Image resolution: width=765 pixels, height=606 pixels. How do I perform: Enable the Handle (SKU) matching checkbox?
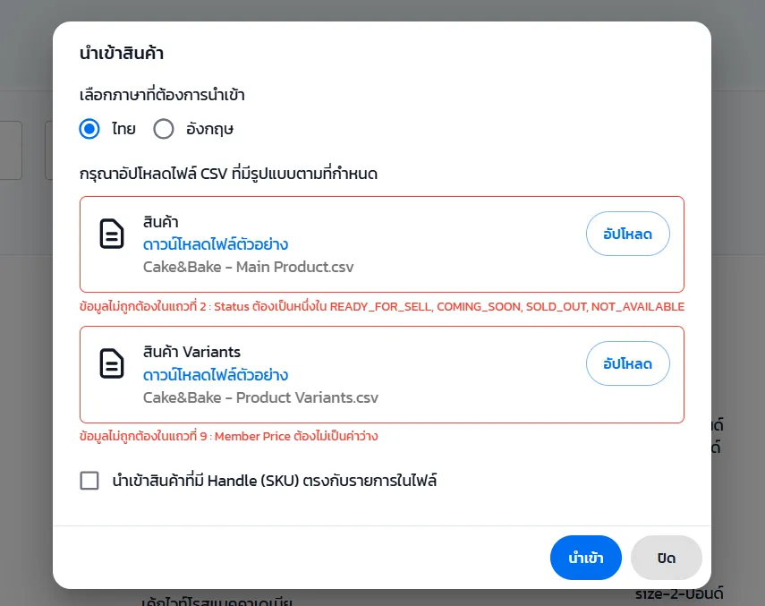coord(89,481)
